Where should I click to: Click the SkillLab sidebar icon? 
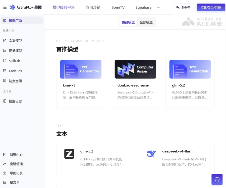pyautogui.click(x=5, y=61)
